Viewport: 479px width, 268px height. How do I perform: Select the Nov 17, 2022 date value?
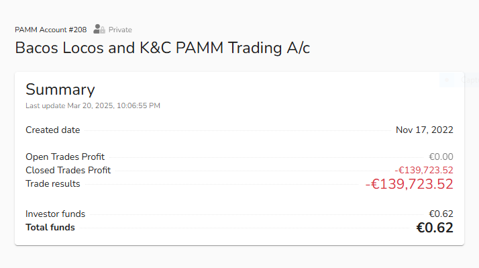click(x=424, y=130)
